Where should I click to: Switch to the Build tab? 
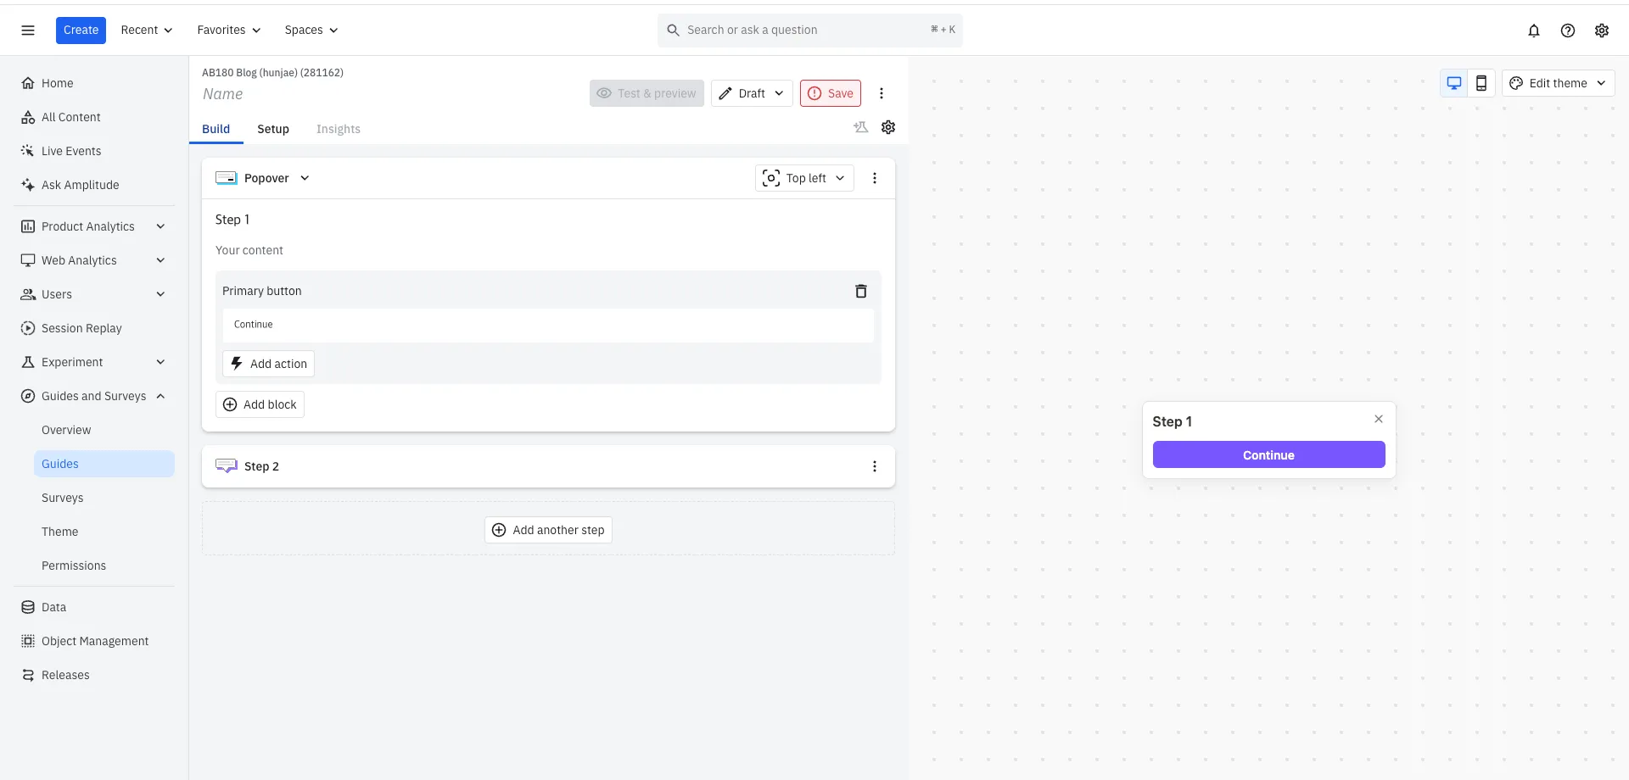point(216,129)
